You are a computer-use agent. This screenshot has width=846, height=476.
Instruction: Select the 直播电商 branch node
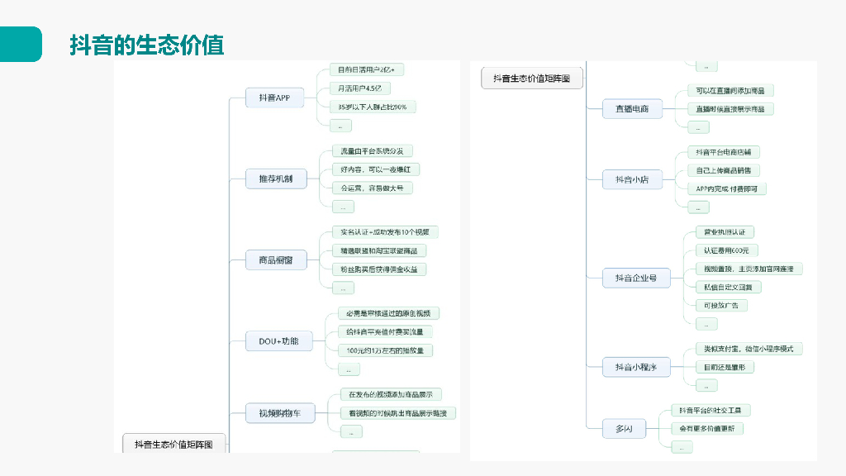pos(632,108)
